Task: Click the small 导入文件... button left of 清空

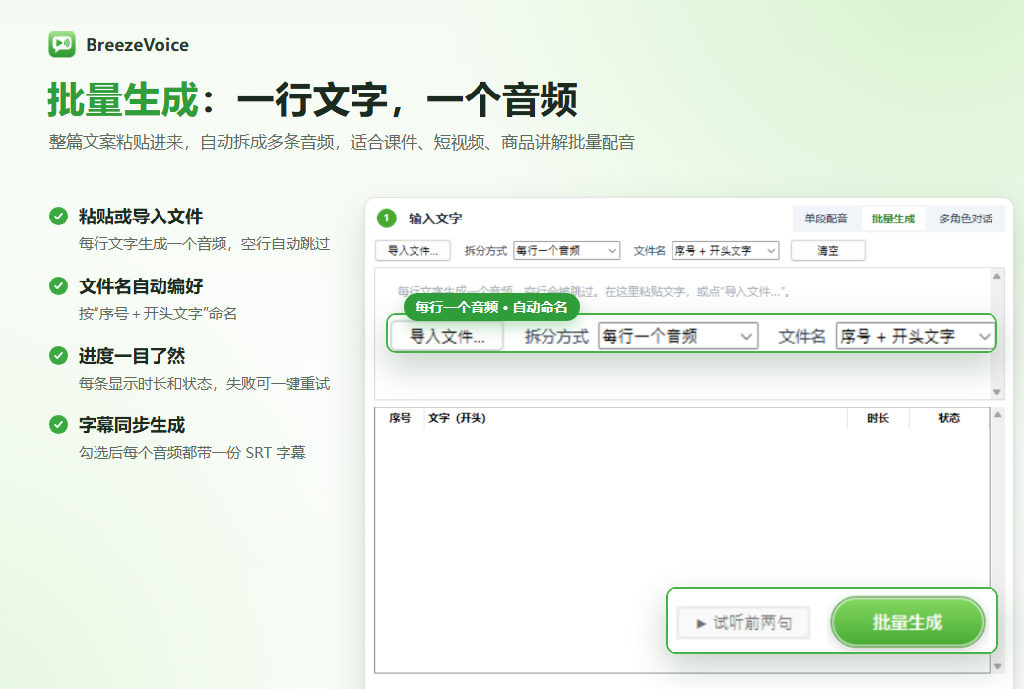Action: click(x=413, y=251)
